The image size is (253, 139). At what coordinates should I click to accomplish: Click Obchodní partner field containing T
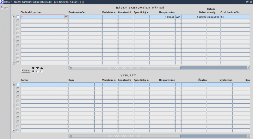(x=43, y=17)
